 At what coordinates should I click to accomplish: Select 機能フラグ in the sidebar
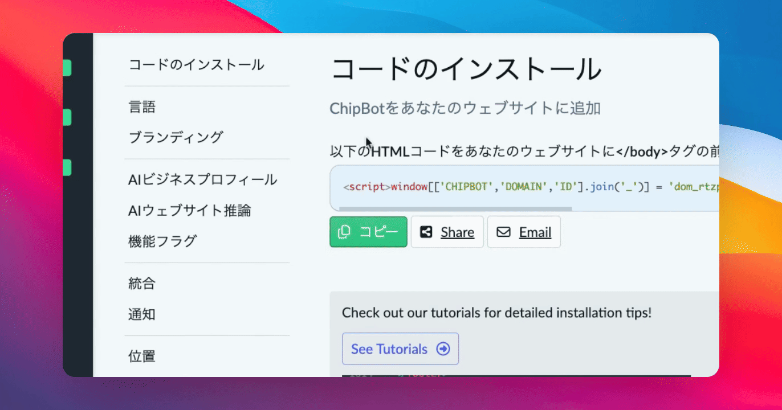pyautogui.click(x=162, y=241)
